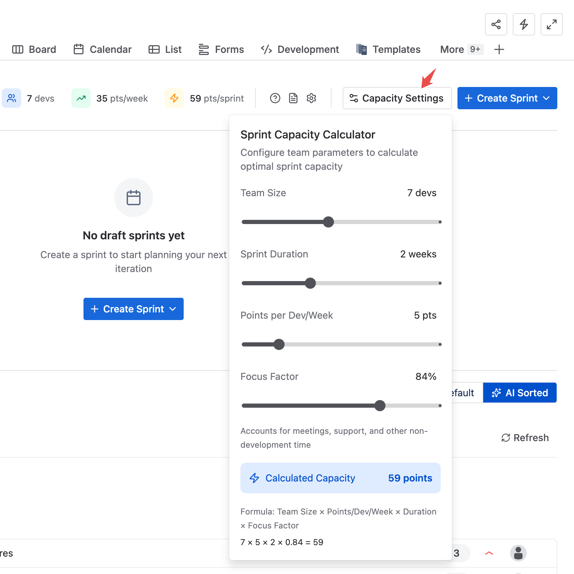This screenshot has width=574, height=574.
Task: Click the 'No draft sprints yet' heading
Action: [134, 236]
